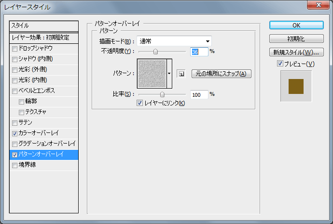Screen dimensions: 333x224
Task: Tick the テクスチャ checkbox
Action: point(21,112)
